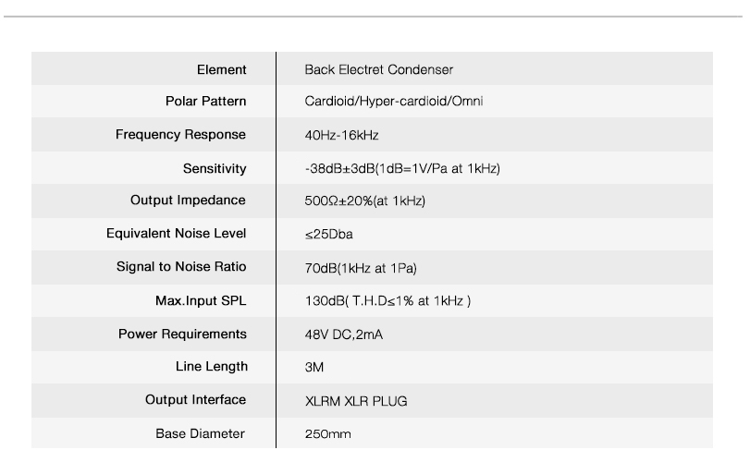Click the "250mm" base diameter value
Screen dimensions: 750x450
point(328,433)
